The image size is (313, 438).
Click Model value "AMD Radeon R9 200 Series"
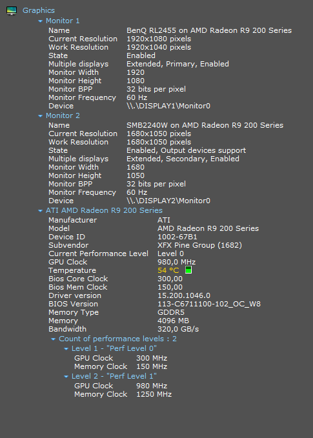(208, 228)
